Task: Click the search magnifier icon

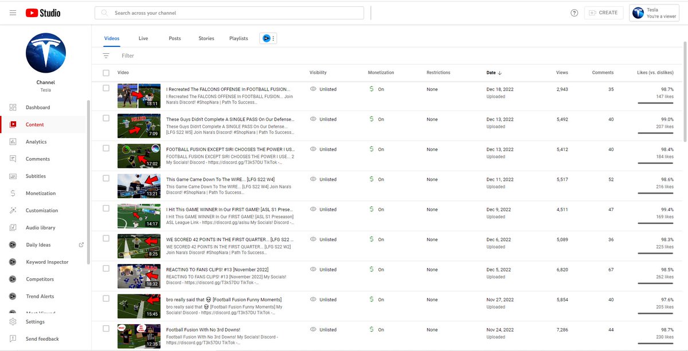Action: click(104, 13)
